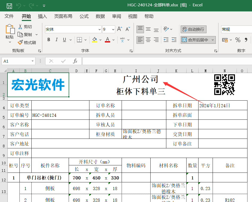The height and width of the screenshot is (202, 252).
Task: Open the font size 9 dropdown
Action: (113, 29)
